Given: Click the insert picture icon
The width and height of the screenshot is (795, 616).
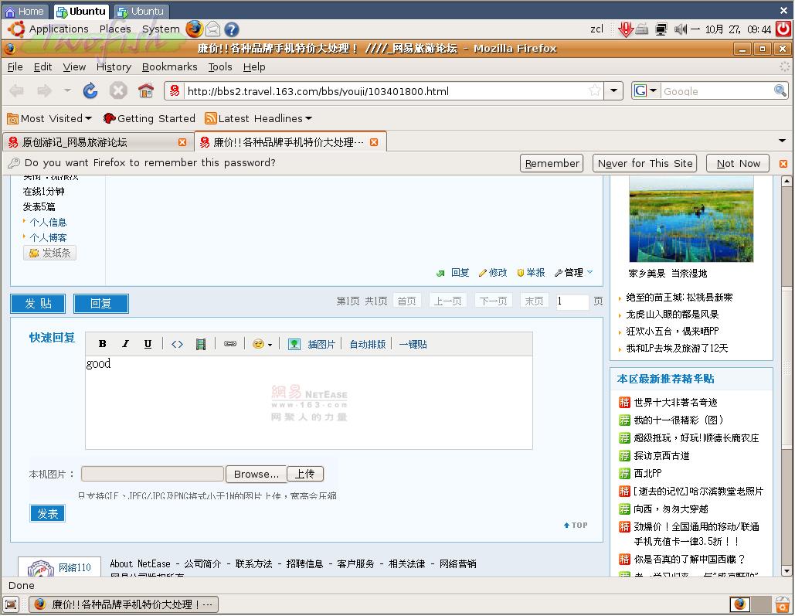Looking at the screenshot, I should [x=294, y=344].
